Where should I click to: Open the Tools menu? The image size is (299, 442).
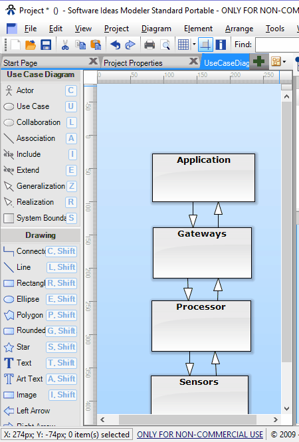275,29
